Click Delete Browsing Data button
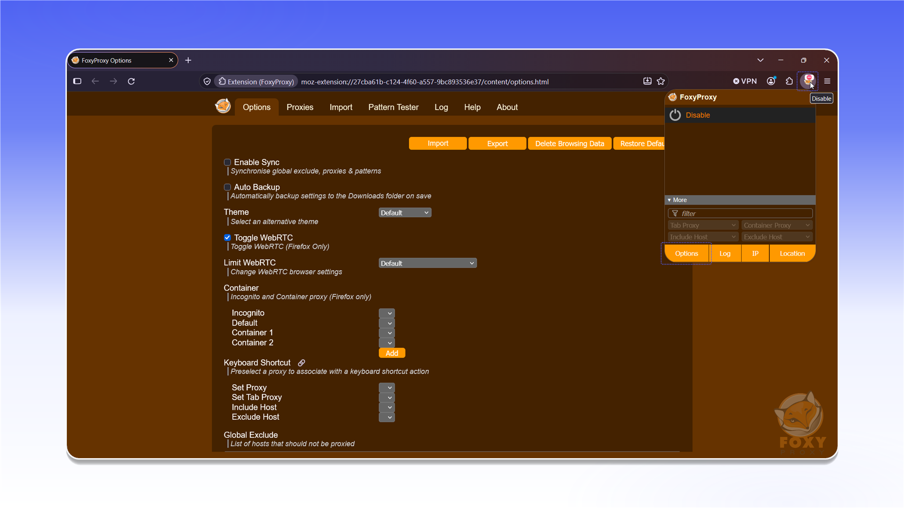Viewport: 904px width, 508px height. coord(570,143)
